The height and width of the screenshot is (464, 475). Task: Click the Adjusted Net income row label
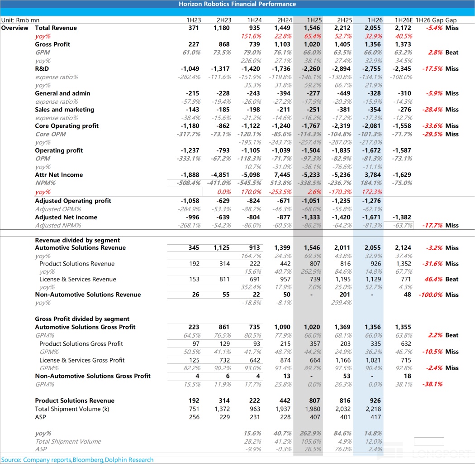[66, 217]
